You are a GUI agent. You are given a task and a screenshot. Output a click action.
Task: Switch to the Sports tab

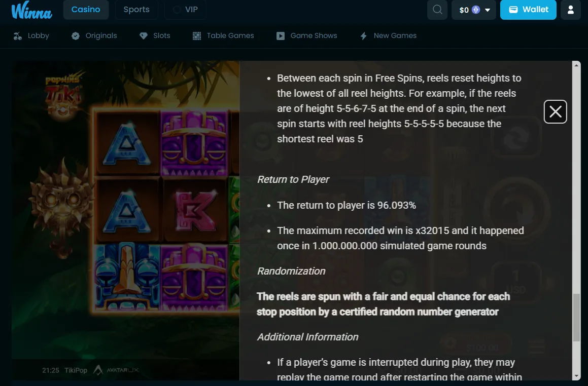click(x=136, y=9)
